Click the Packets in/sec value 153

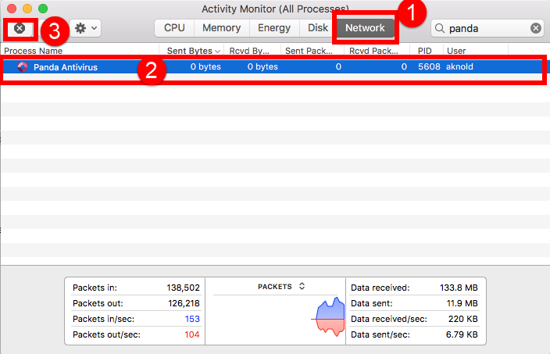coord(192,319)
